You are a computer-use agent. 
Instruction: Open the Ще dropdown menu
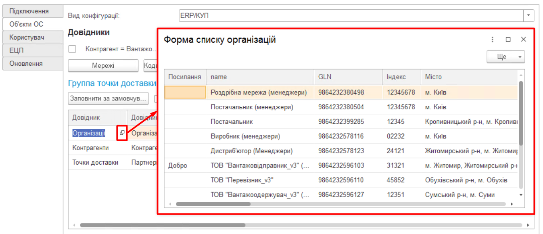coord(505,57)
